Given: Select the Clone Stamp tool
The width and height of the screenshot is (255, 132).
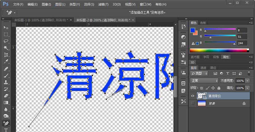Looking at the screenshot, I should 6,82.
